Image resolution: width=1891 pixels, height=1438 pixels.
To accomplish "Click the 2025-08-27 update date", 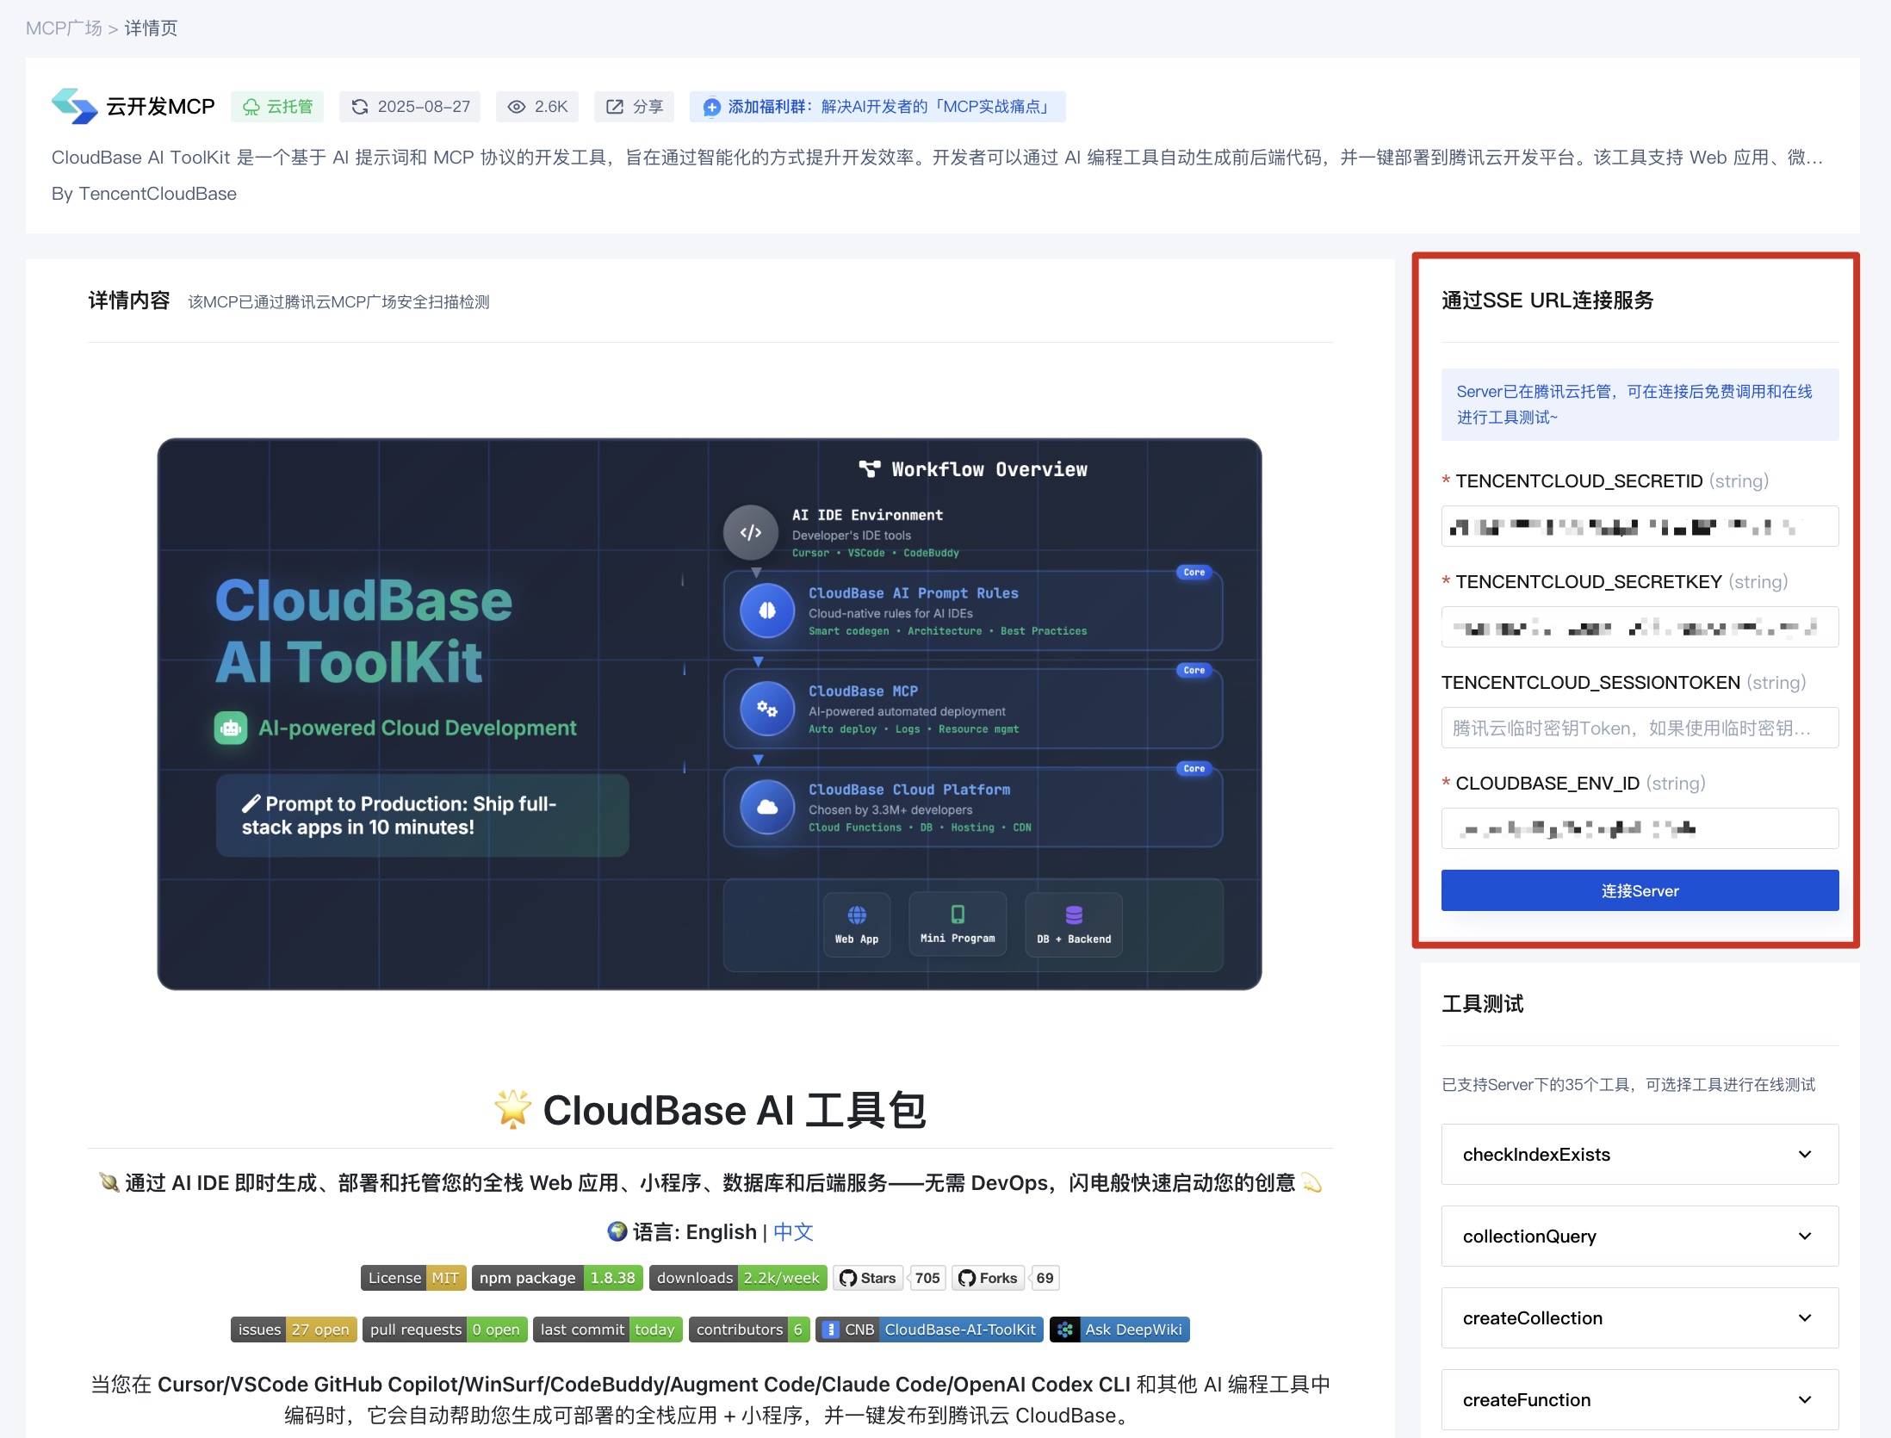I will pos(424,107).
